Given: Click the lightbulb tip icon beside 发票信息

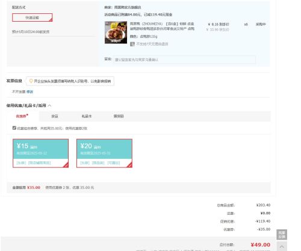Looking at the screenshot, I should [x=31, y=81].
